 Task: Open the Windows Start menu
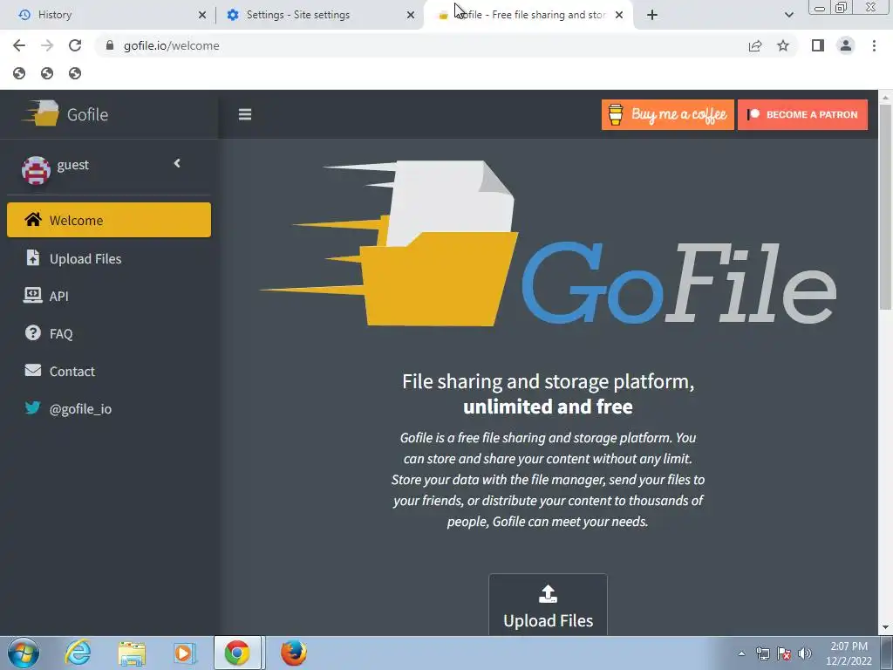pos(24,653)
